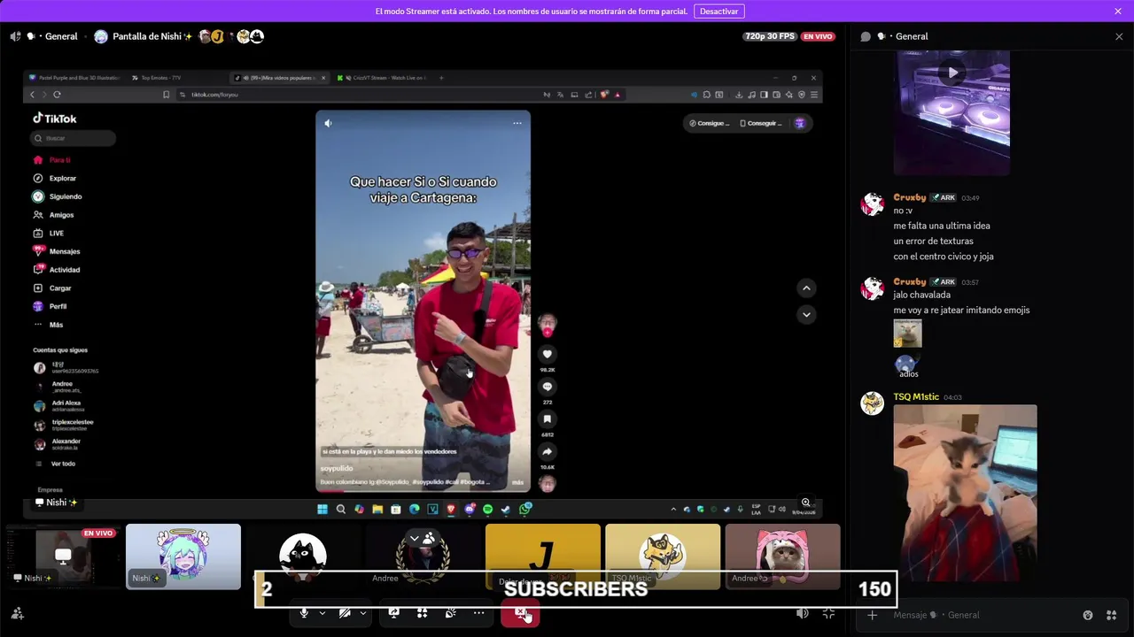Viewport: 1134px width, 637px height.
Task: Go to the previous TikTok video arrow
Action: point(806,288)
